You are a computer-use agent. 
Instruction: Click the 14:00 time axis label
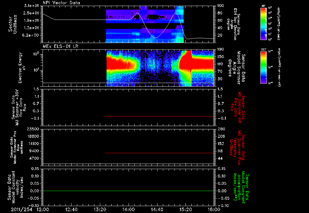(x=129, y=210)
